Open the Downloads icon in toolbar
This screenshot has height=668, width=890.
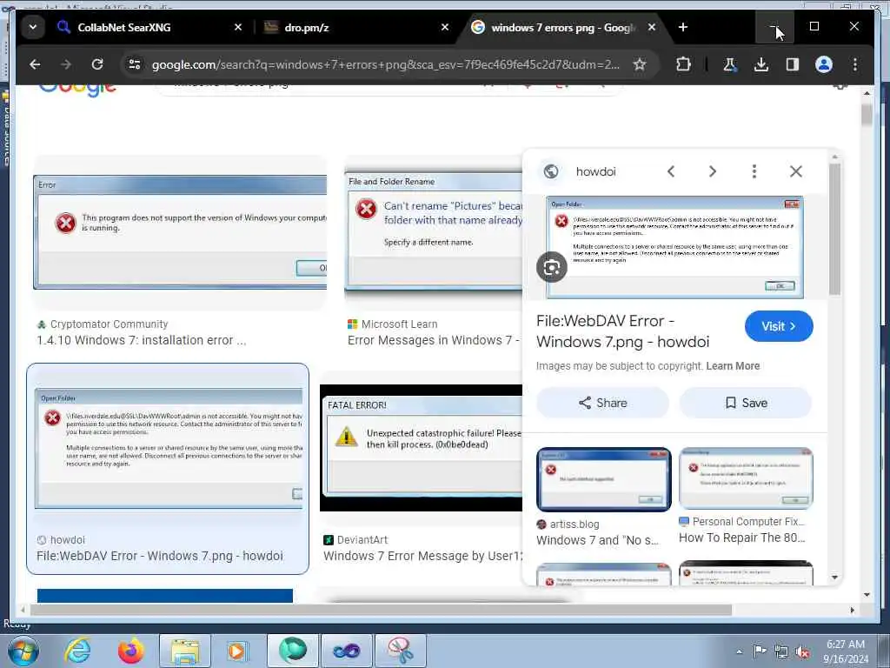pos(761,64)
